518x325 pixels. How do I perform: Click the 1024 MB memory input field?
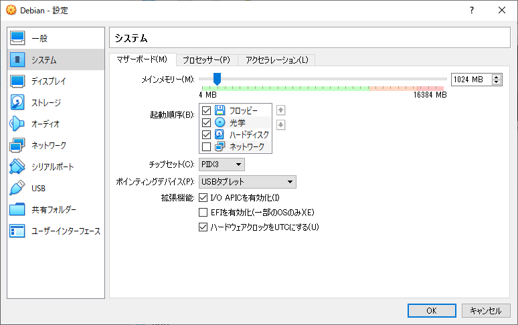pyautogui.click(x=471, y=80)
